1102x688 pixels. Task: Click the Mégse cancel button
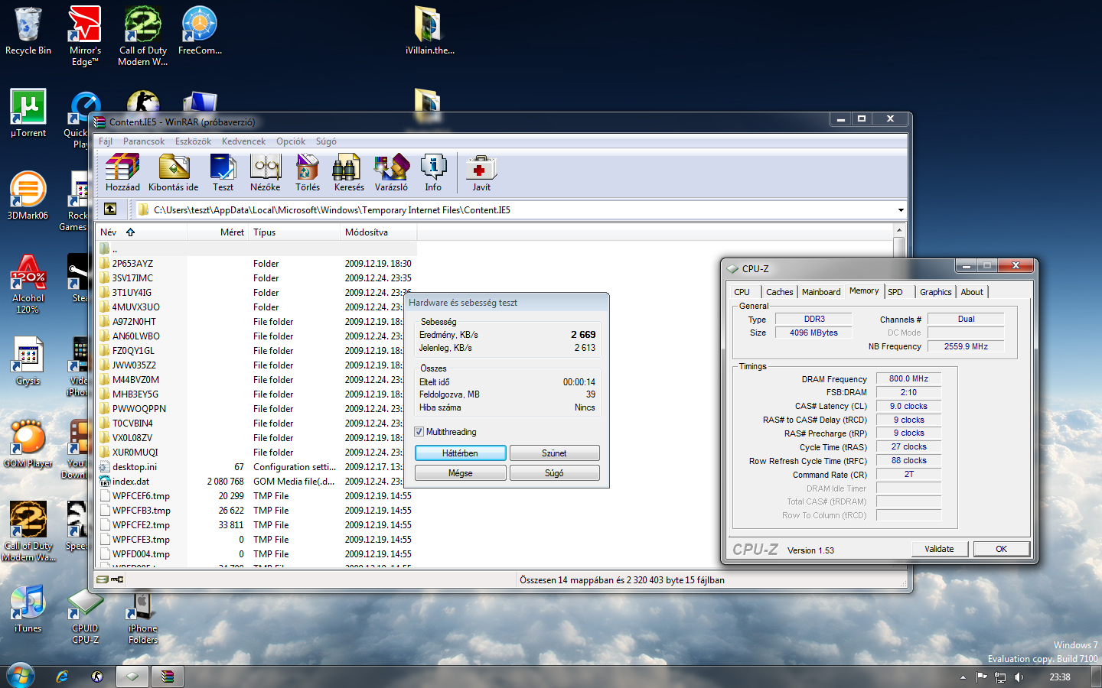[460, 473]
